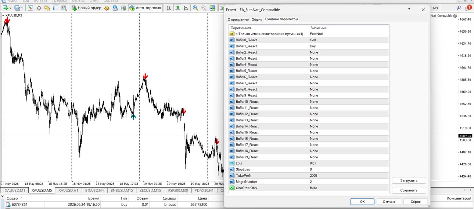Select the Buffer12_React value None
Image resolution: width=474 pixels, height=209 pixels.
click(348, 114)
